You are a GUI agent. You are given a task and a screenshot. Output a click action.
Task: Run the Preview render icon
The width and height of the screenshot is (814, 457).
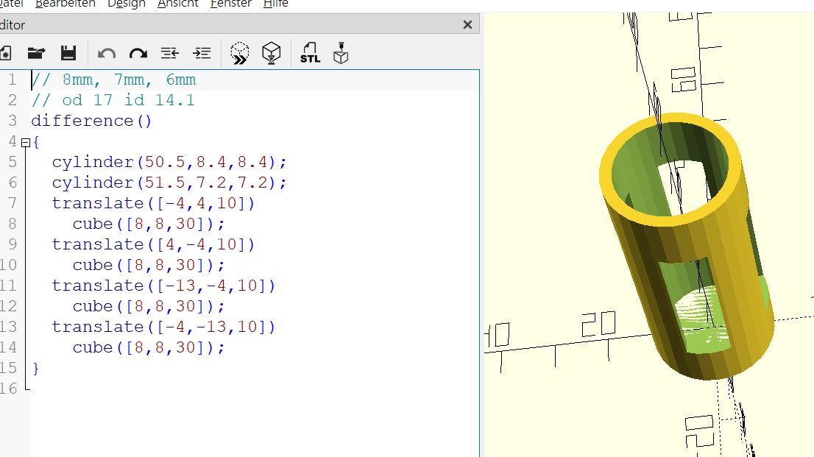239,53
